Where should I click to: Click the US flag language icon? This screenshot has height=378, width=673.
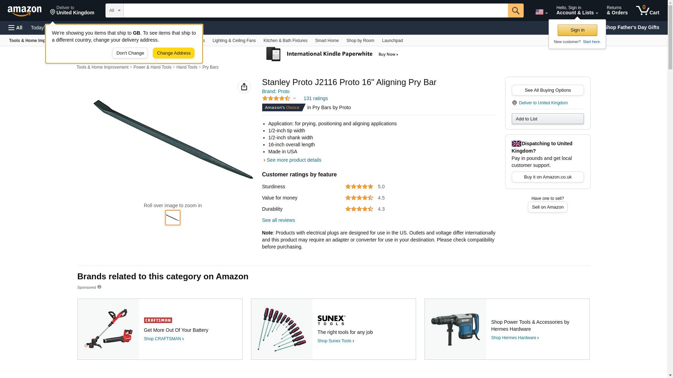tap(542, 12)
